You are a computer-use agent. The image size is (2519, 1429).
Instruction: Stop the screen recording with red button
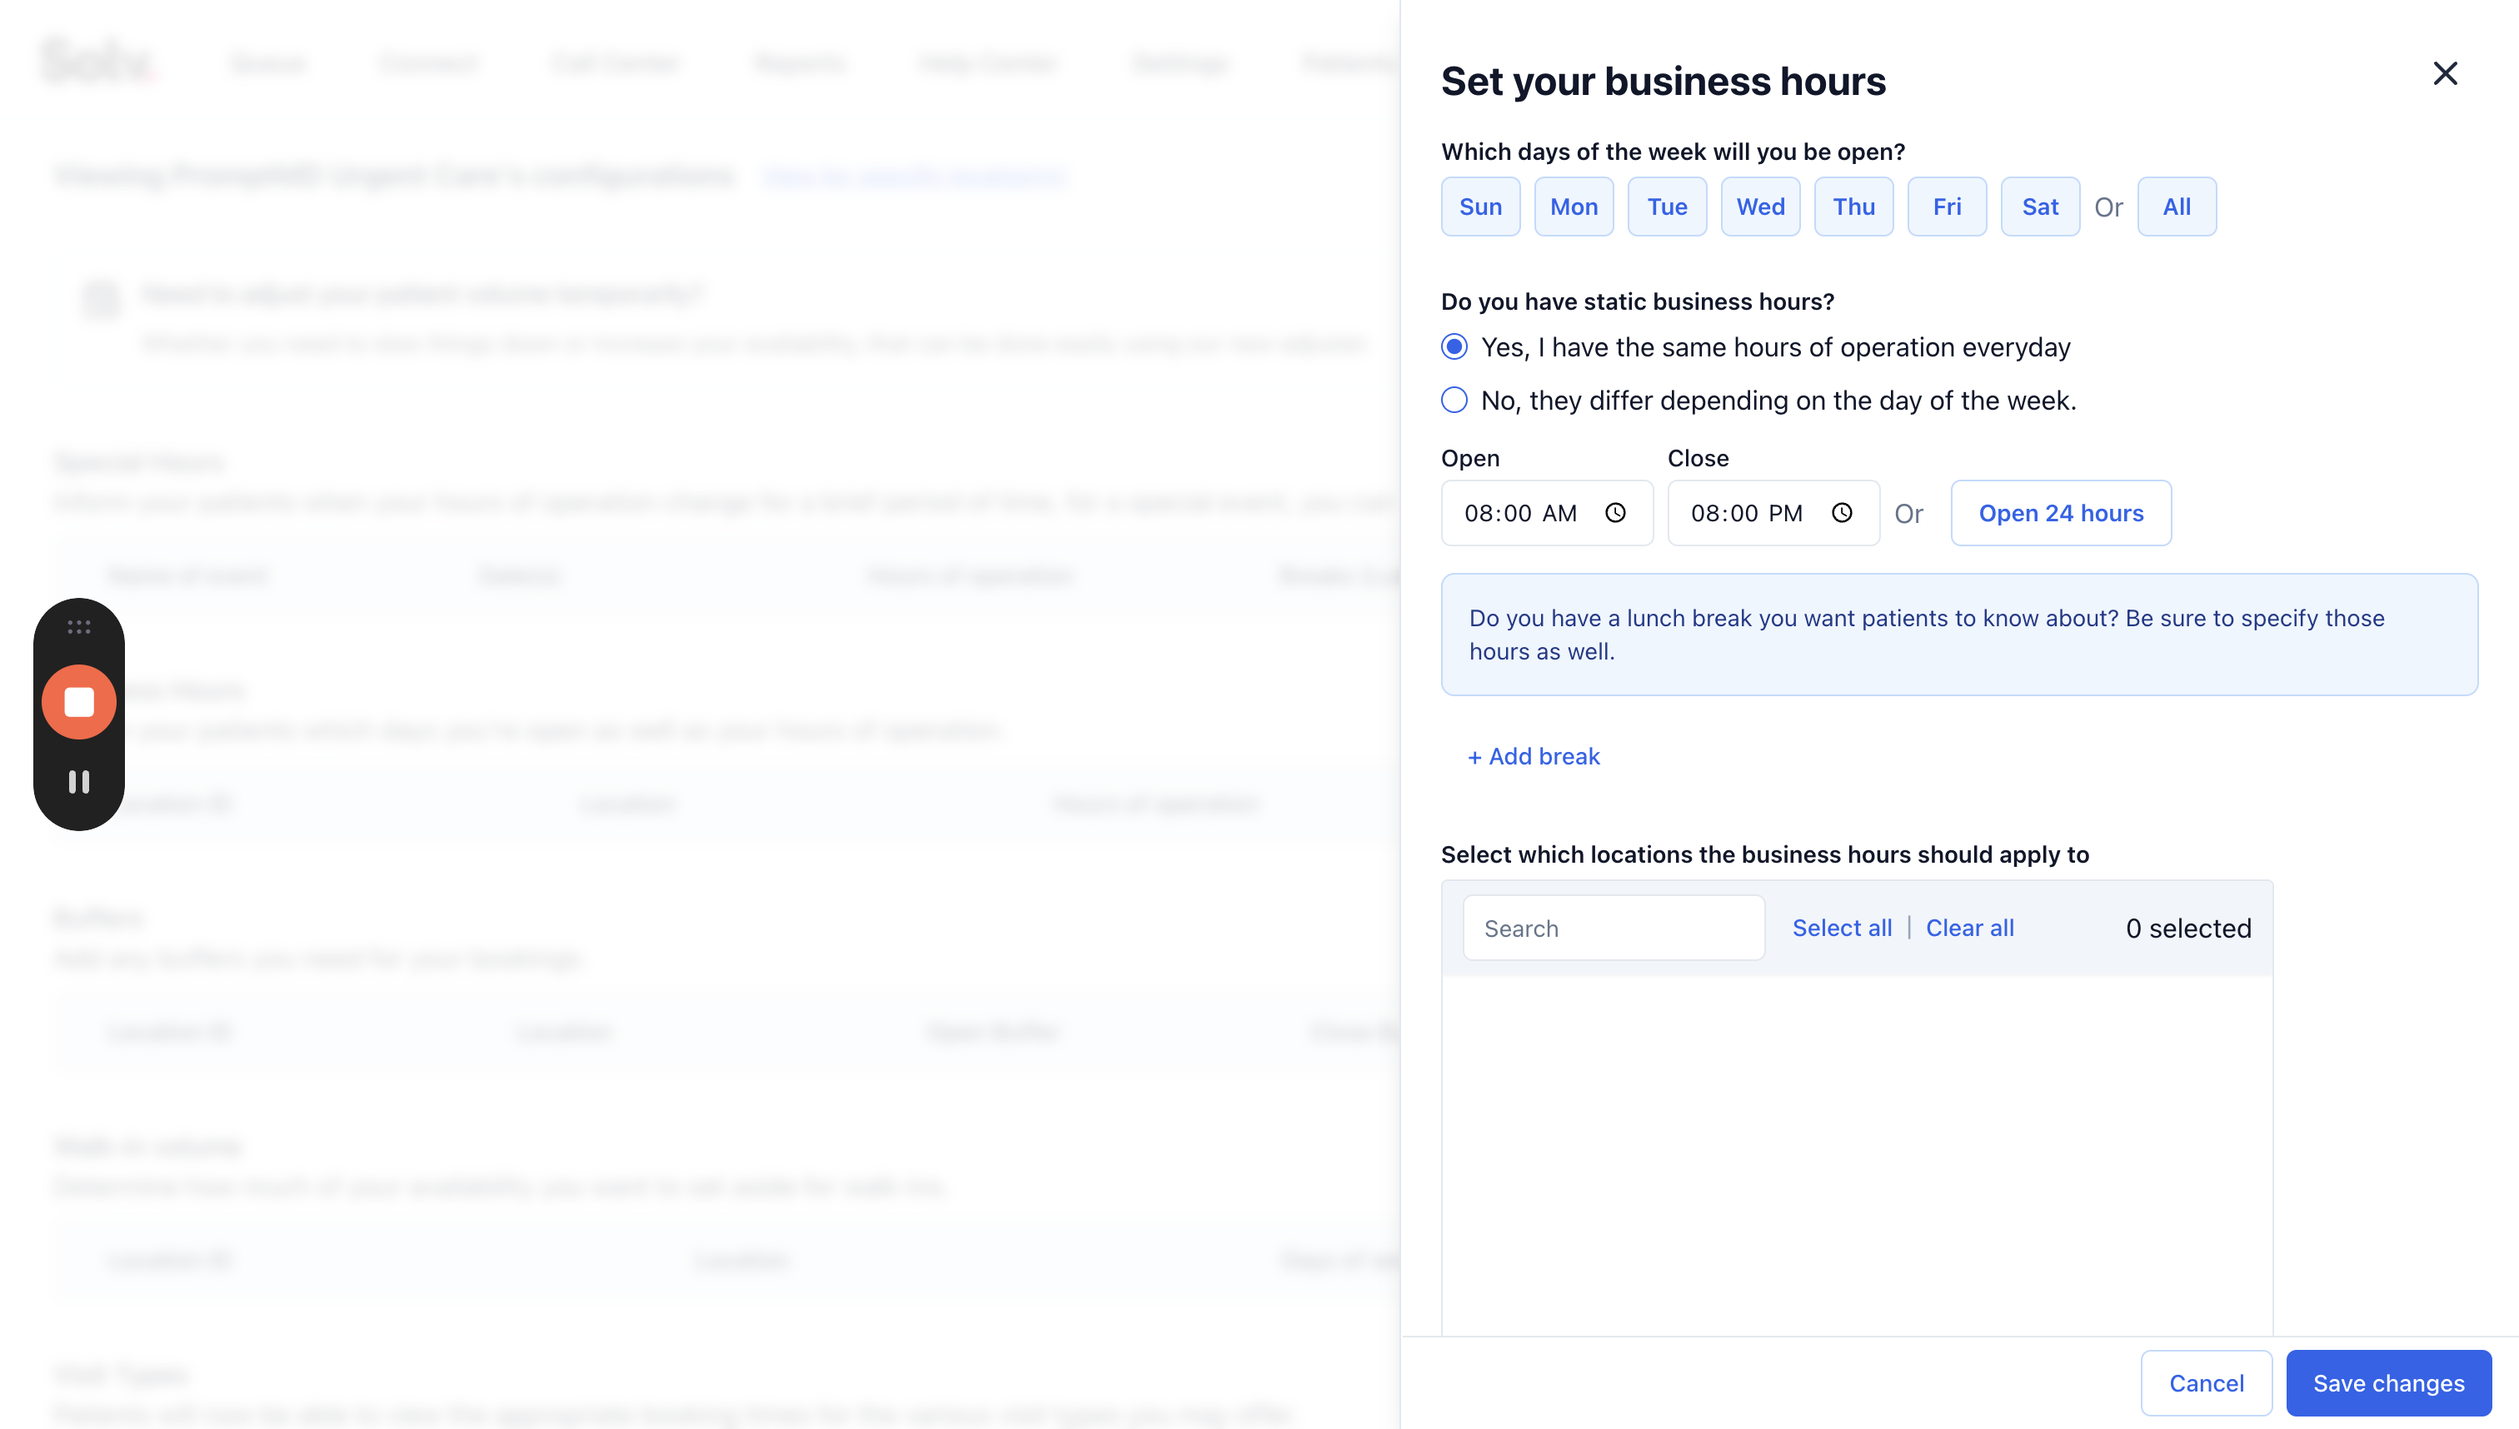pyautogui.click(x=78, y=702)
